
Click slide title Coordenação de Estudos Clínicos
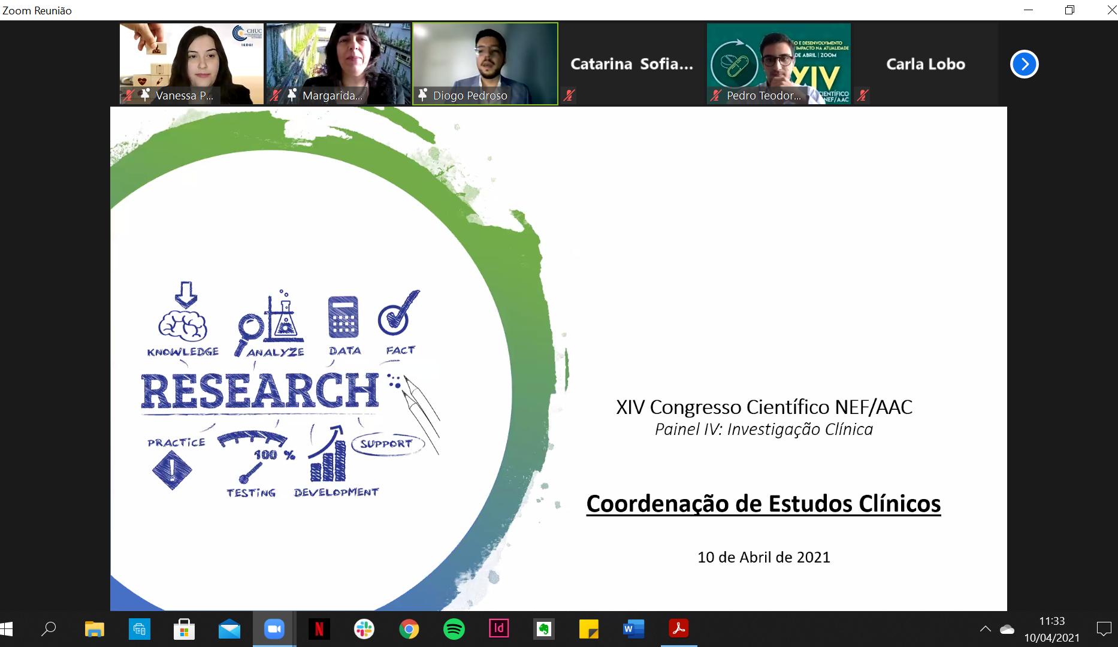[x=763, y=504]
